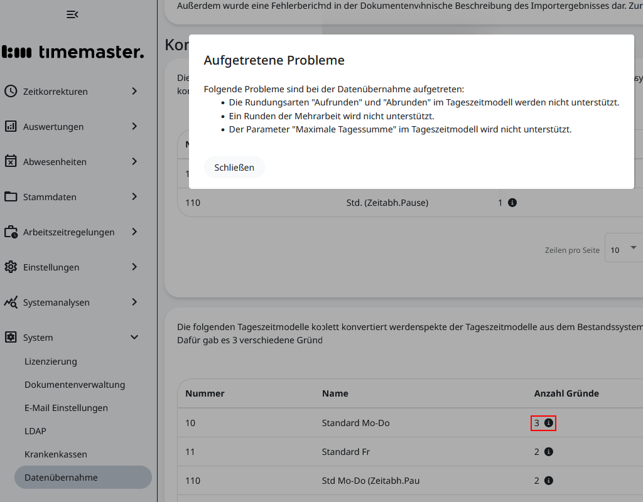This screenshot has height=502, width=643.
Task: Open info icon for Standard Mo-Do row
Action: pyautogui.click(x=548, y=423)
